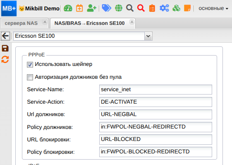Open the основные dropdown menu

[213, 8]
